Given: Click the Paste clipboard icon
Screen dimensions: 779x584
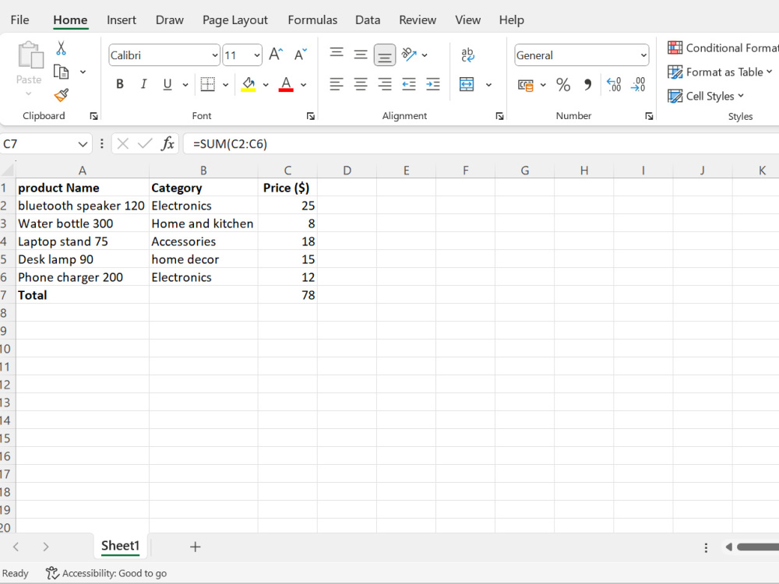Looking at the screenshot, I should tap(30, 55).
